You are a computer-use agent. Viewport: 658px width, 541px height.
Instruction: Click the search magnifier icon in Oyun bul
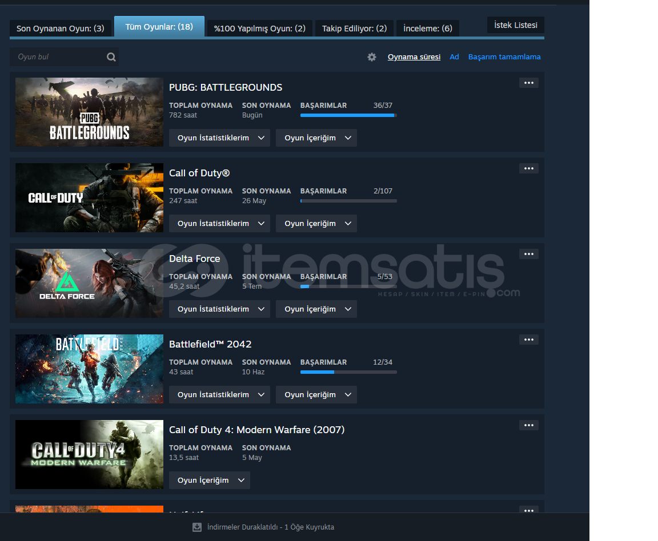coord(111,57)
